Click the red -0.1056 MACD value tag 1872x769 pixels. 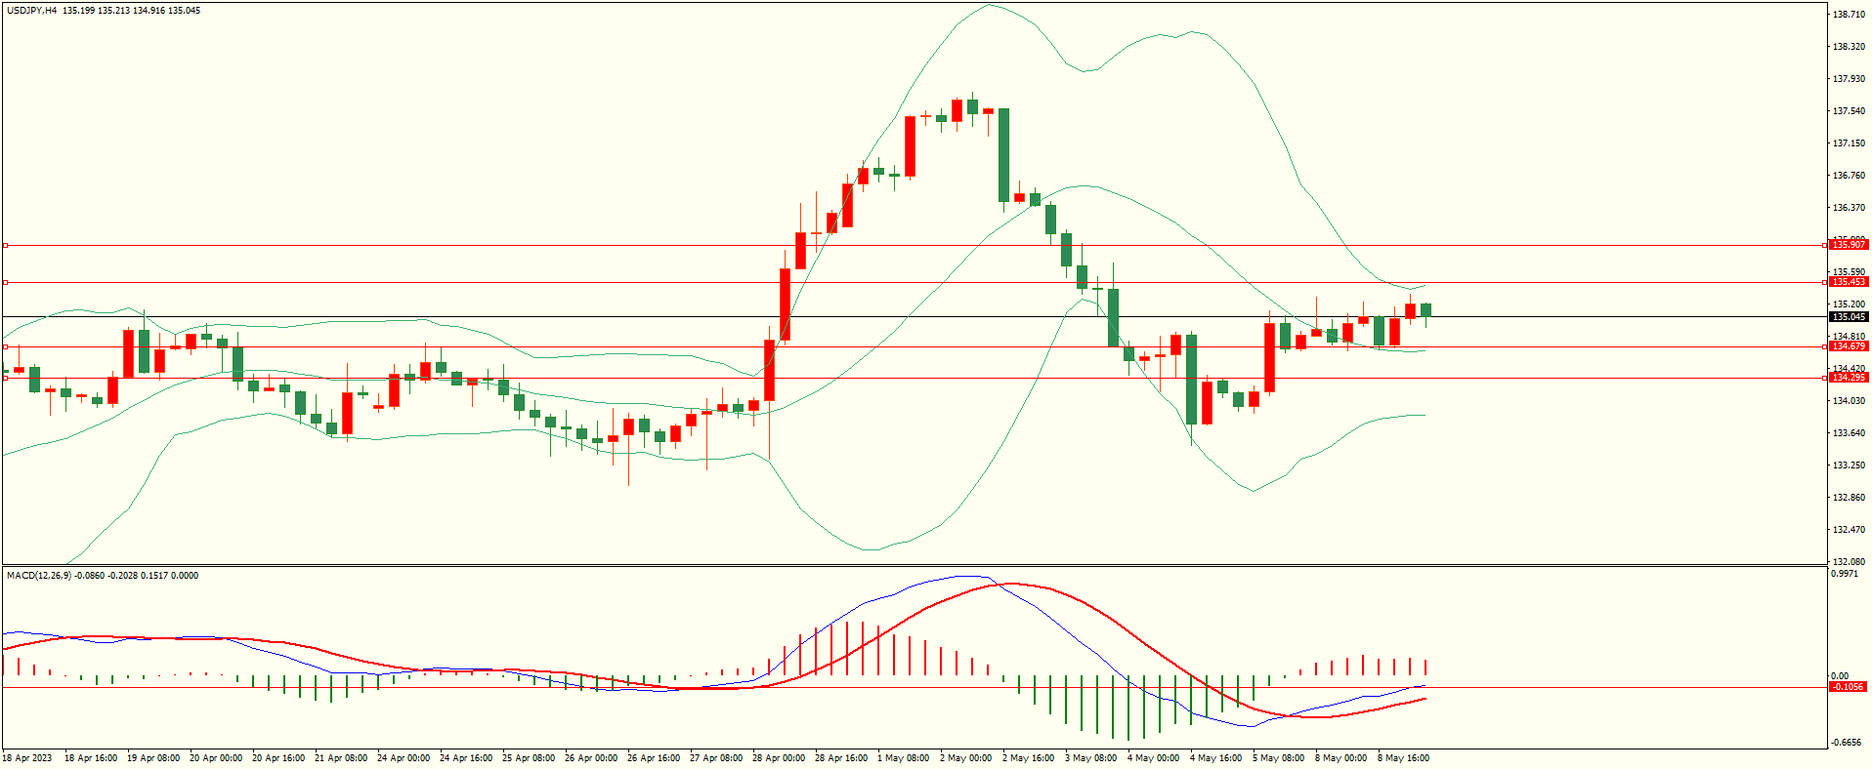coord(1847,687)
